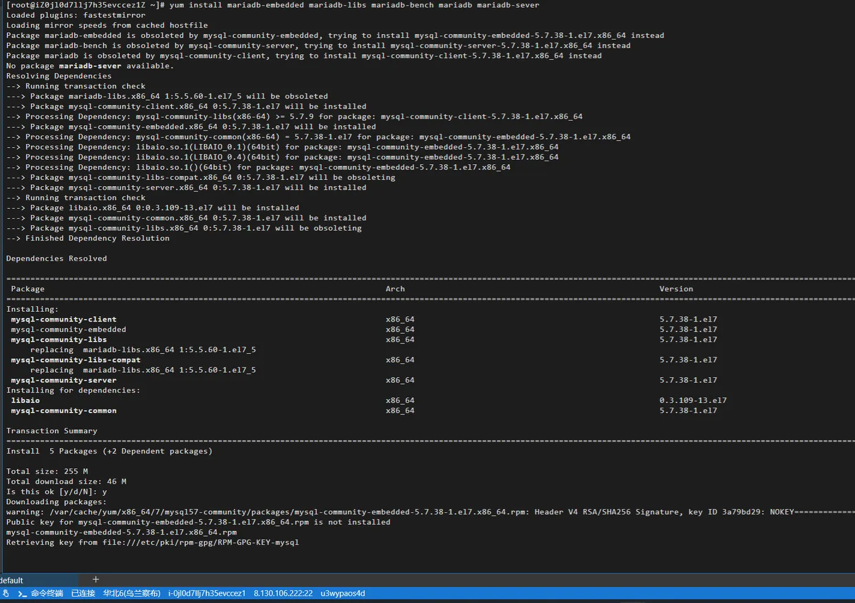Open a new terminal tab with plus icon
855x603 pixels.
pyautogui.click(x=96, y=579)
